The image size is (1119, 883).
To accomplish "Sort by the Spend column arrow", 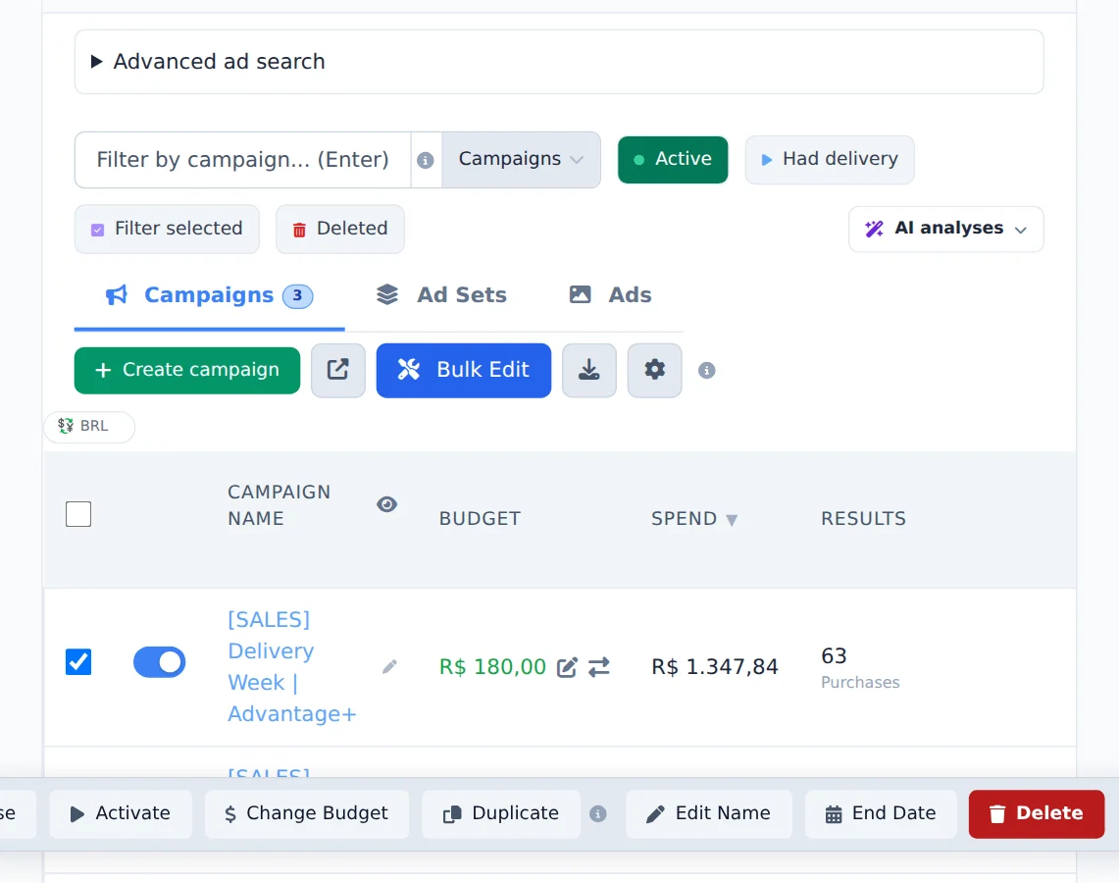I will (732, 520).
